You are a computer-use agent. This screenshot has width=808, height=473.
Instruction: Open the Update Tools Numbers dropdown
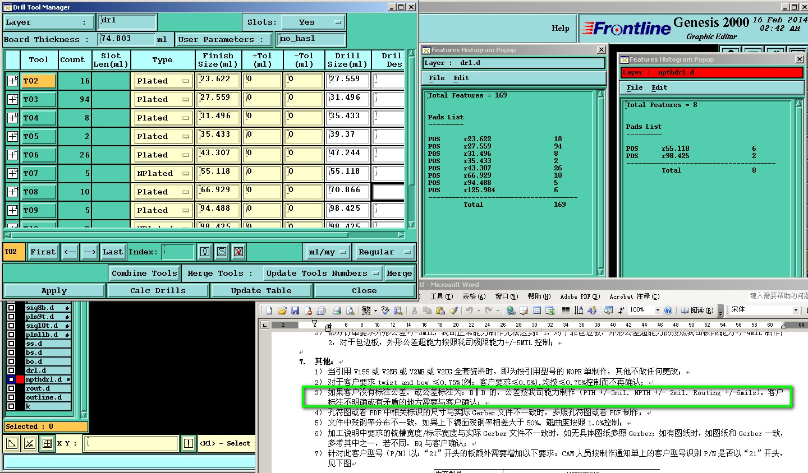point(323,273)
